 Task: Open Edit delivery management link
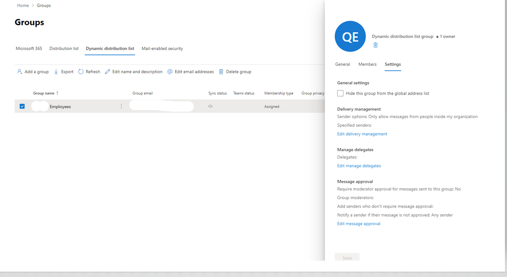(x=362, y=134)
